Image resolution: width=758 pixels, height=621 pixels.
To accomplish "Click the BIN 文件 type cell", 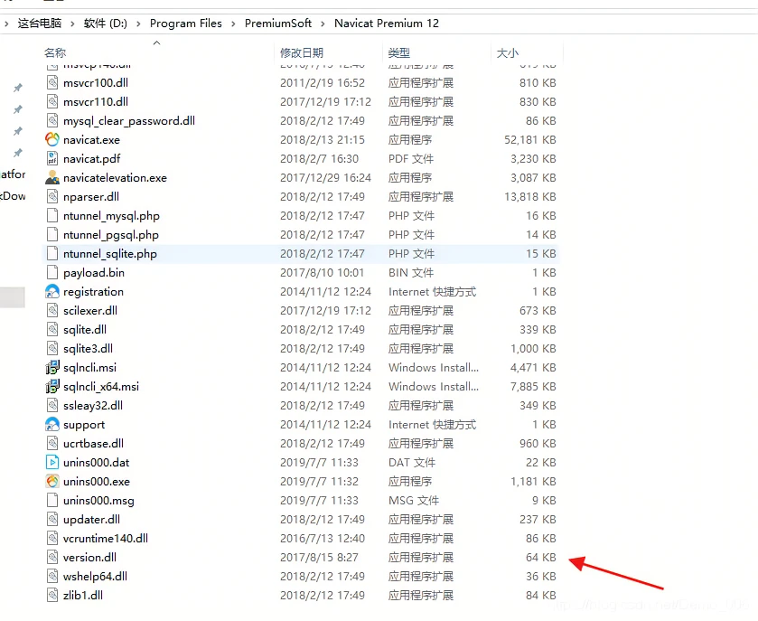I will tap(411, 273).
